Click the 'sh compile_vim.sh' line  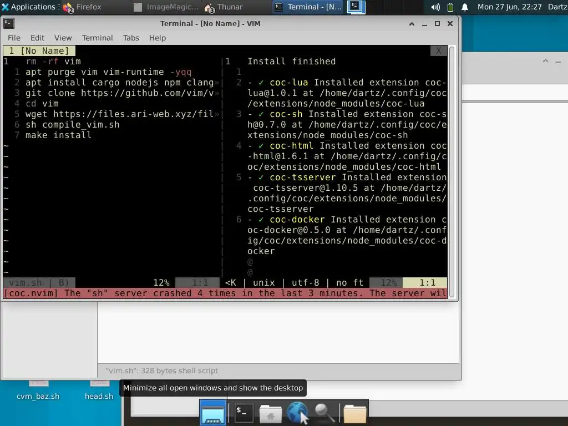point(73,125)
